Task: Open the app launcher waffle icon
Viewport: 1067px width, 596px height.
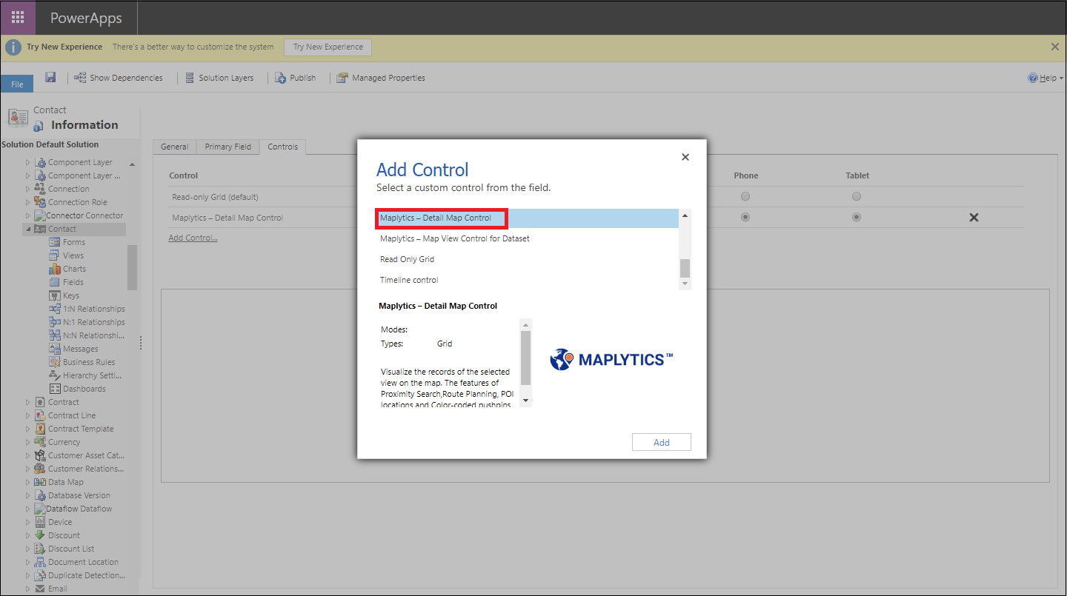Action: pos(18,18)
